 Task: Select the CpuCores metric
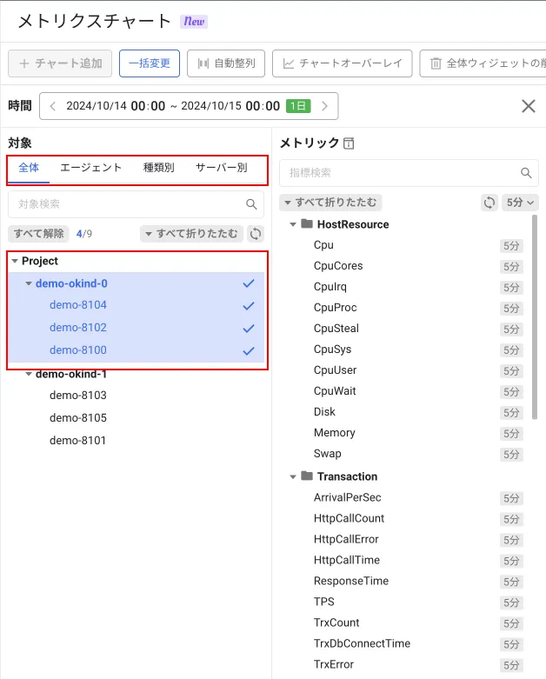point(338,266)
